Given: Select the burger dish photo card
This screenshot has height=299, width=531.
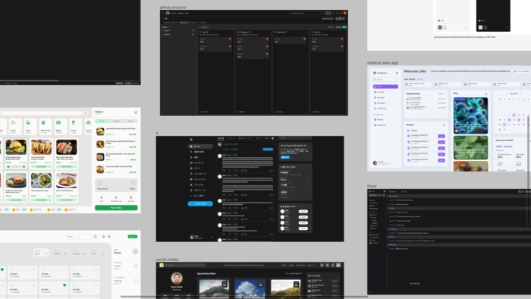Looking at the screenshot, I should coord(16,147).
